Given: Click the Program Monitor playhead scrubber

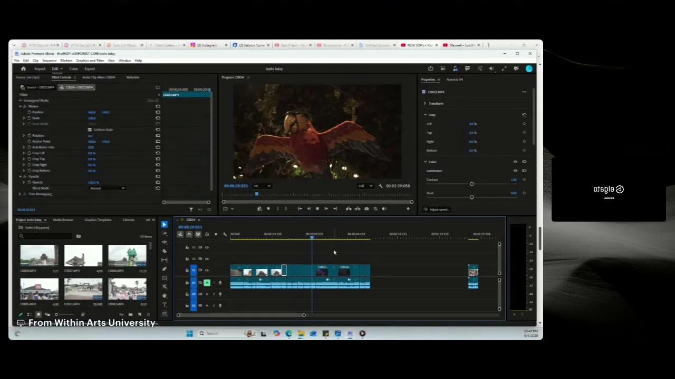Looking at the screenshot, I should 257,194.
